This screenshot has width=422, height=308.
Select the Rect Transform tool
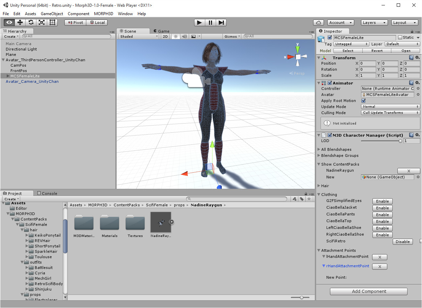tap(52, 22)
